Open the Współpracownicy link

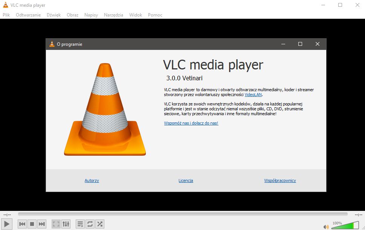[x=280, y=180]
